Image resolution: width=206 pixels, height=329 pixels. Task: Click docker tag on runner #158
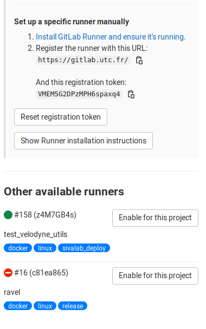[x=18, y=248]
